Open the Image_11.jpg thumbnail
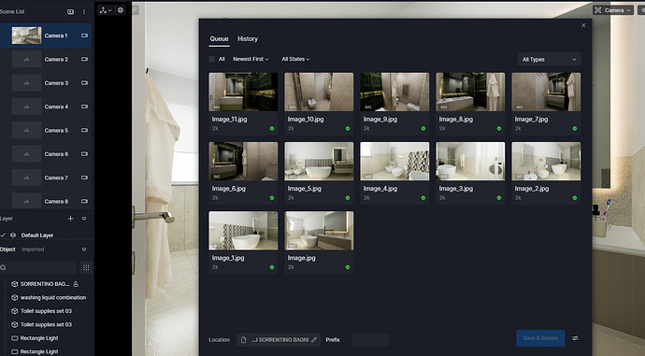 pos(243,93)
